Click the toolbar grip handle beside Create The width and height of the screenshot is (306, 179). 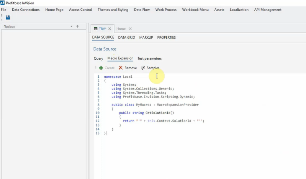(96, 68)
